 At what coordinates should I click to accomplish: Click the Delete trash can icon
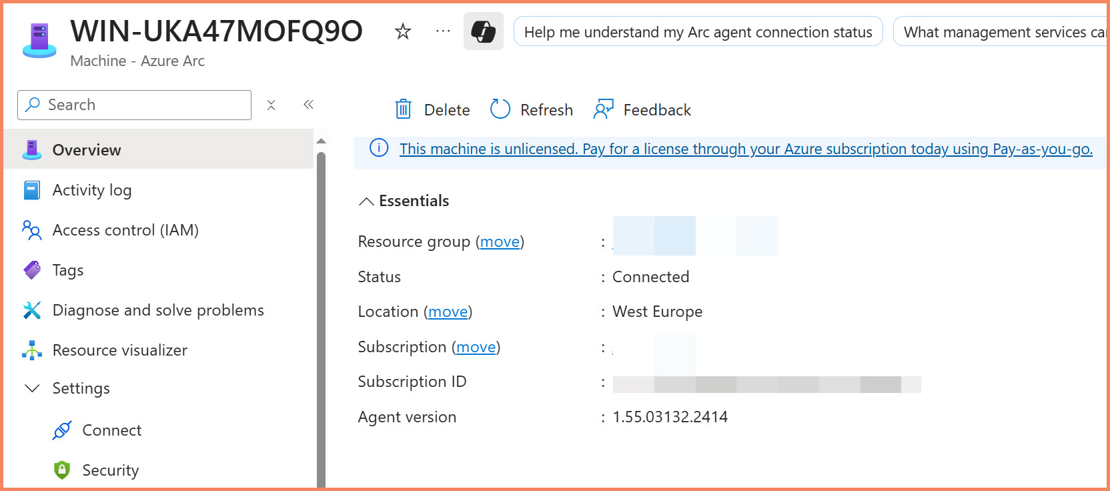pos(404,109)
